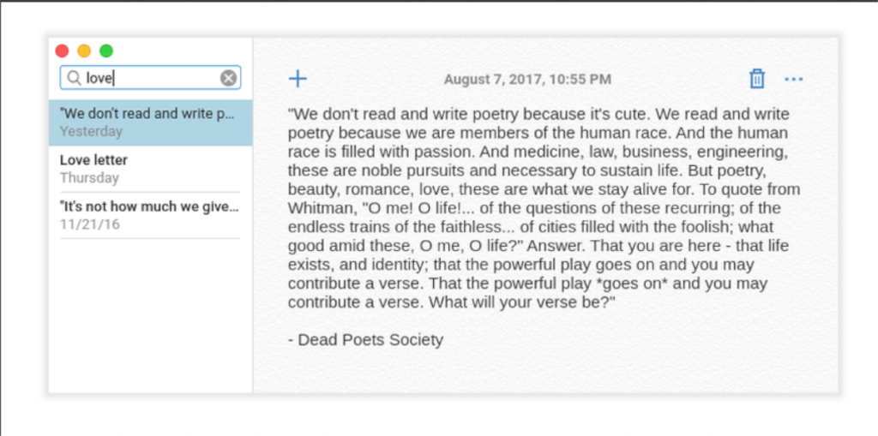The image size is (878, 436).
Task: Click the '- Dead Poets Society' attribution line
Action: 366,340
